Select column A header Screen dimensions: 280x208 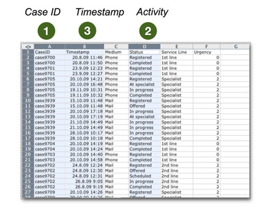pos(49,47)
